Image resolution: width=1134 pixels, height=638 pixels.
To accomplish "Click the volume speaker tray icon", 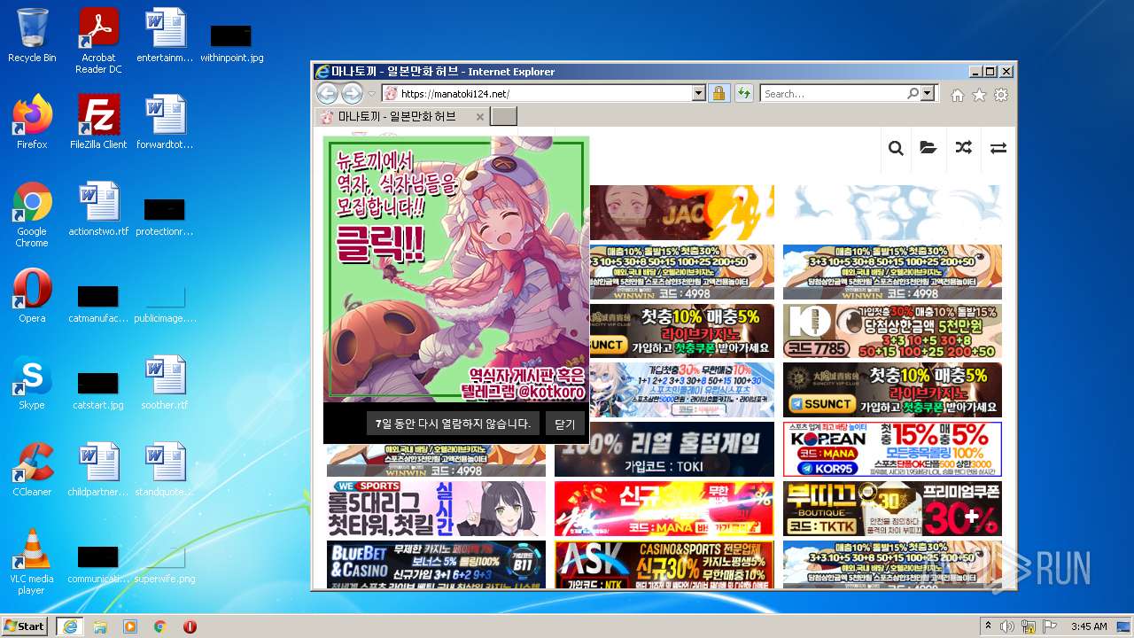I will 1008,626.
